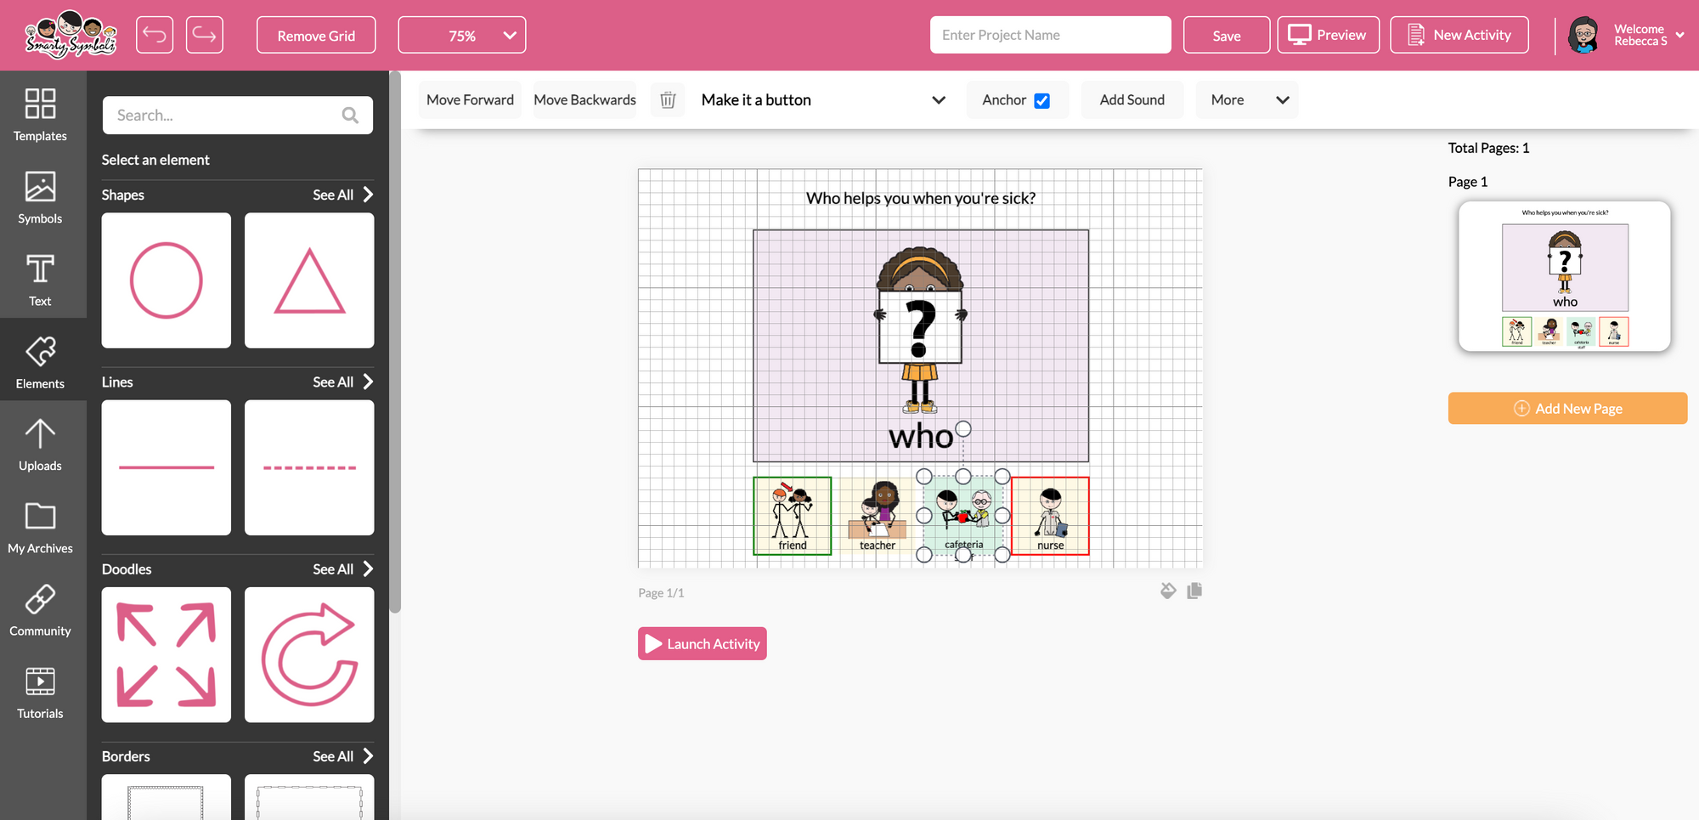
Task: Click the Add New Page button
Action: pos(1566,408)
